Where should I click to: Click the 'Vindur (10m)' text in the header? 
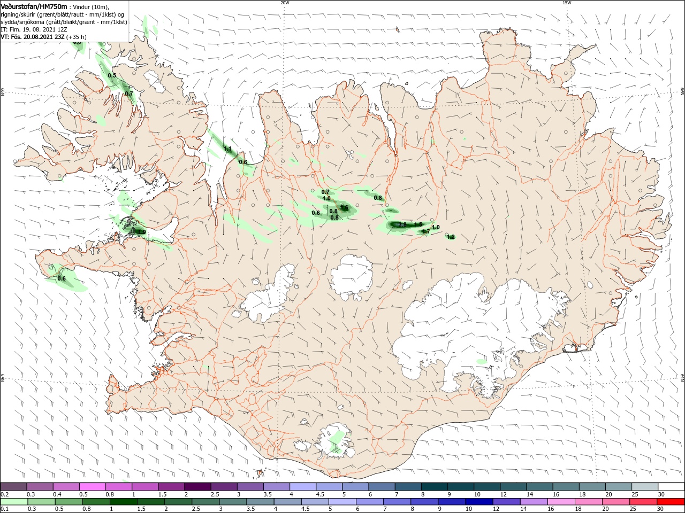point(90,7)
